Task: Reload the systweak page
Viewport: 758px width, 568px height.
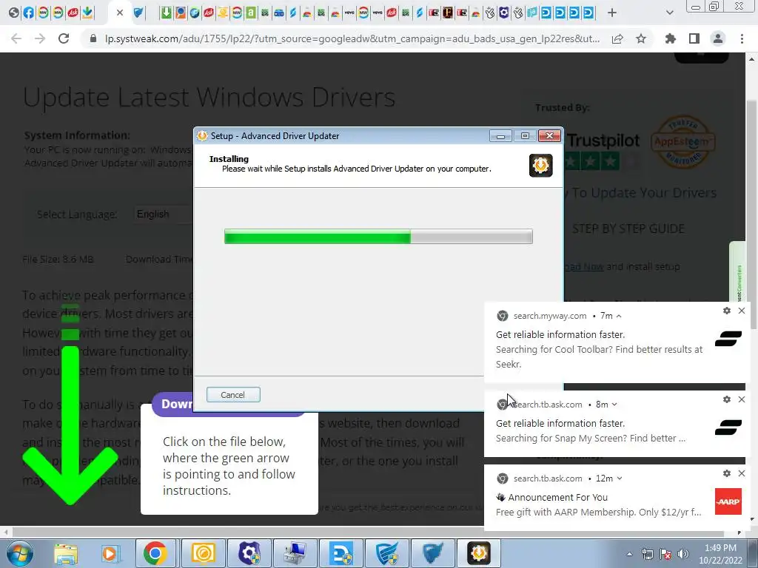Action: (64, 38)
